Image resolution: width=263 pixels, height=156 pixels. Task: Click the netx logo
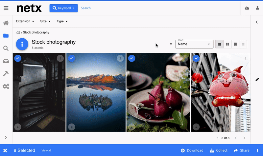coord(29,8)
